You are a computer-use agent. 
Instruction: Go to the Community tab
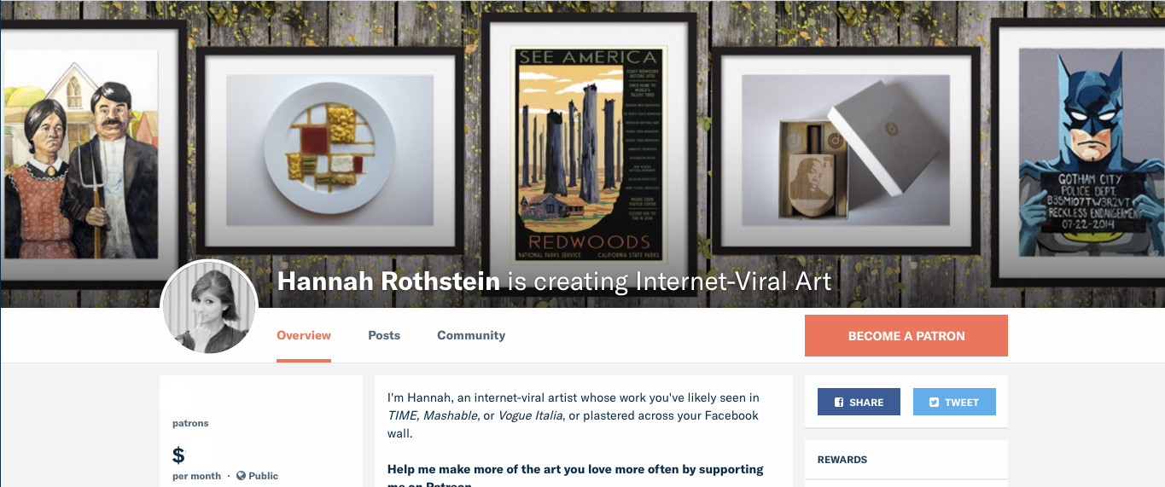pyautogui.click(x=471, y=335)
